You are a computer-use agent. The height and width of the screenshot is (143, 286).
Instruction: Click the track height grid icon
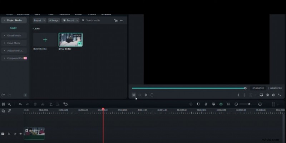[273, 104]
